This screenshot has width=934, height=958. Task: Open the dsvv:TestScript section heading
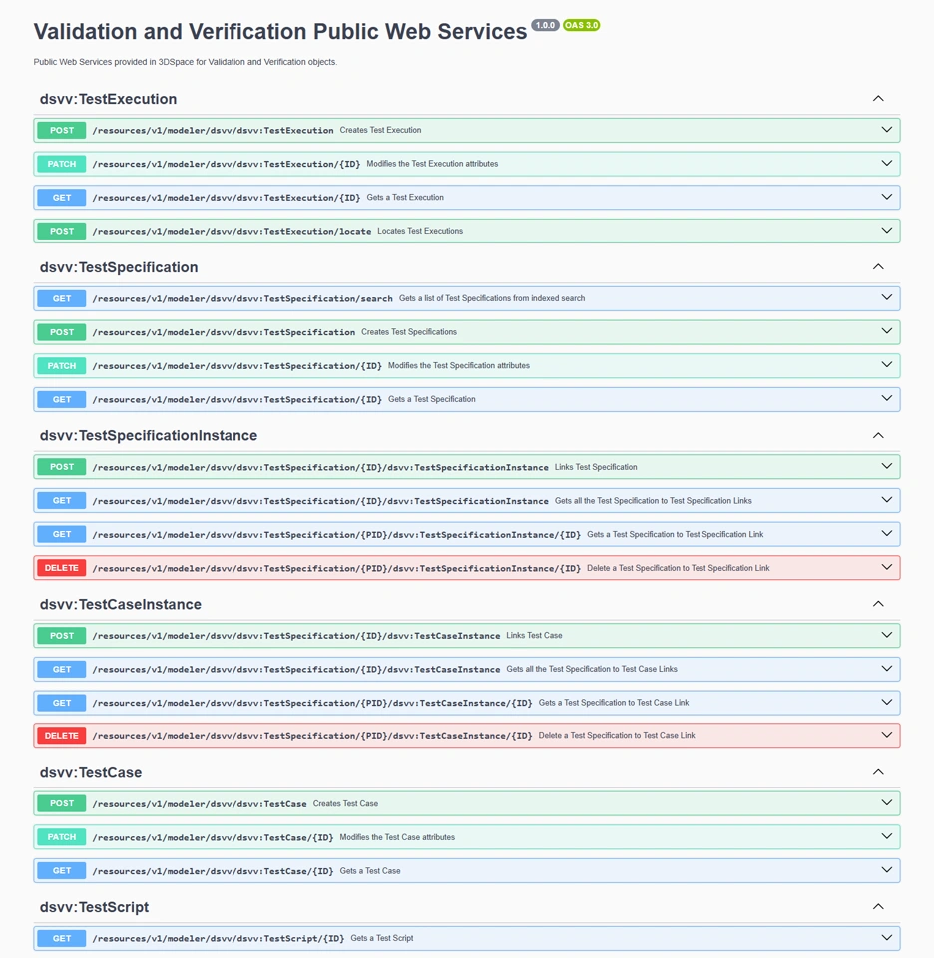[94, 907]
